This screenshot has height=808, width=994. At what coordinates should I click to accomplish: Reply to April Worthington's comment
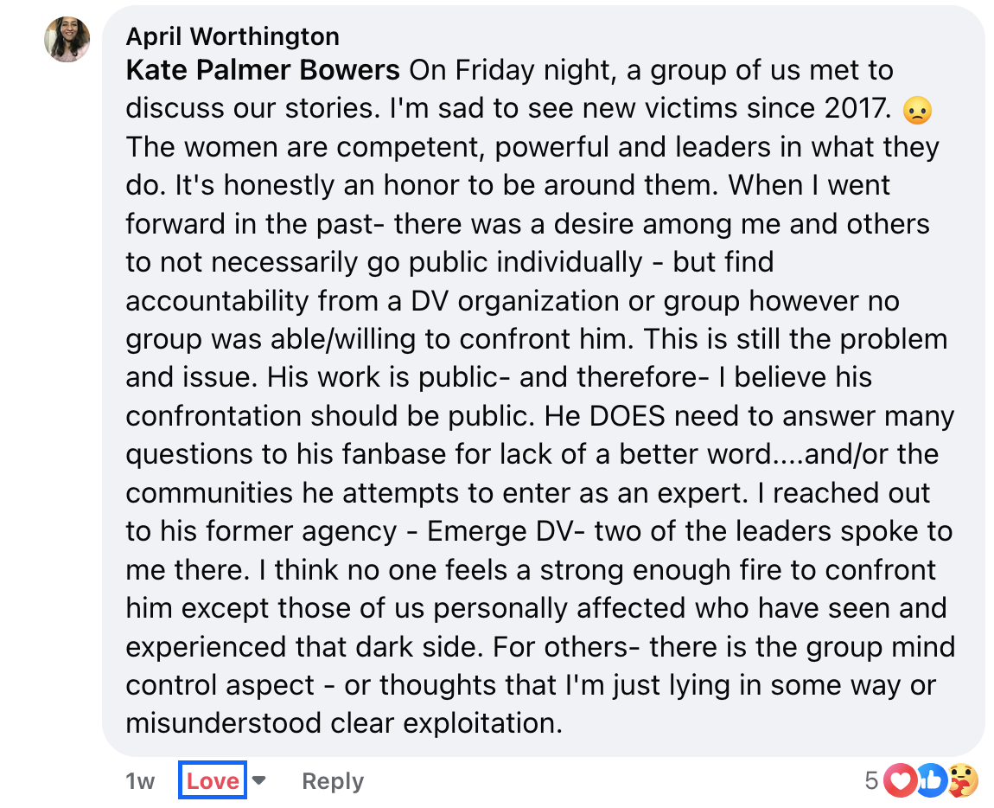click(x=333, y=780)
